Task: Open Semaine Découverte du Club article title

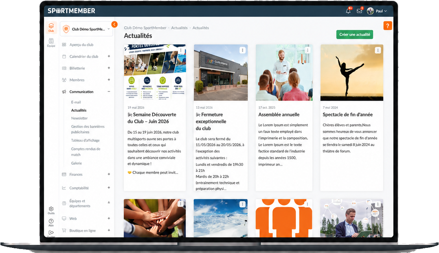Action: (x=152, y=118)
